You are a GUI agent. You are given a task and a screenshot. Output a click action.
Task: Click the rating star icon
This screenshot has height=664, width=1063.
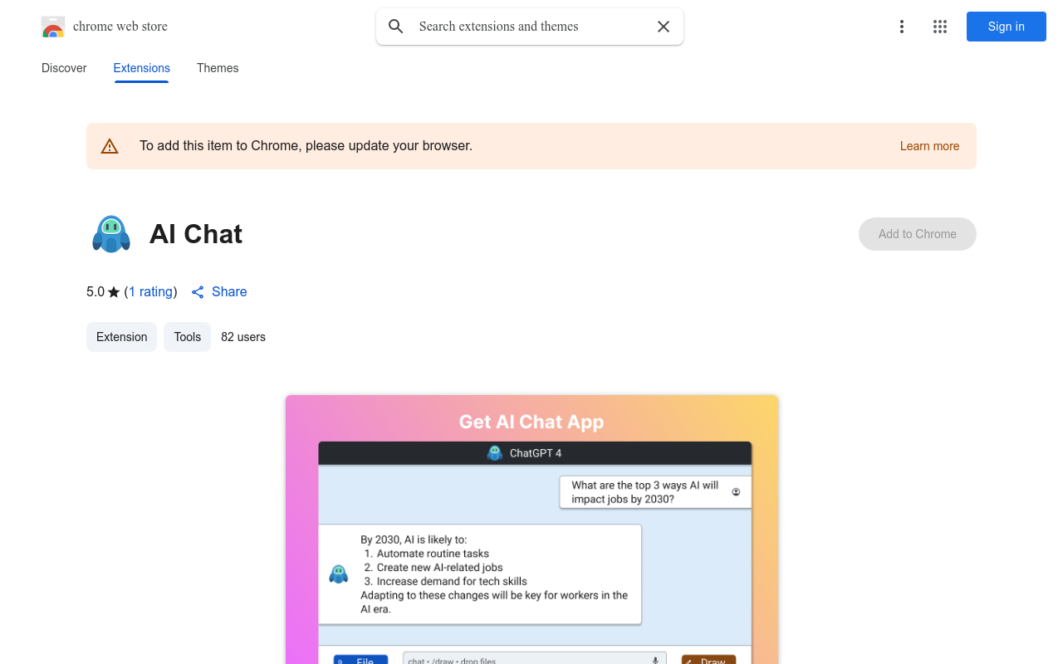pyautogui.click(x=114, y=292)
